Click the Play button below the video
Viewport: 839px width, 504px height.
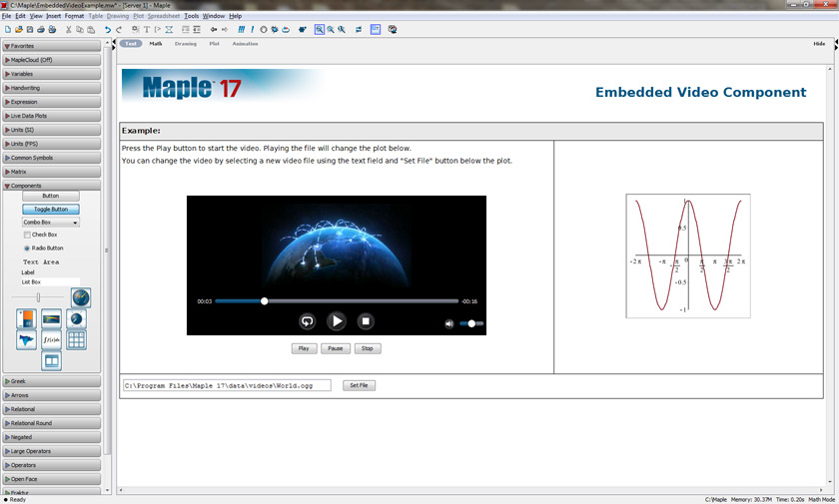(304, 348)
